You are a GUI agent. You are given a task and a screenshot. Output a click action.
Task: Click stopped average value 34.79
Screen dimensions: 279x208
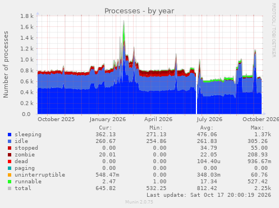[x=208, y=148]
